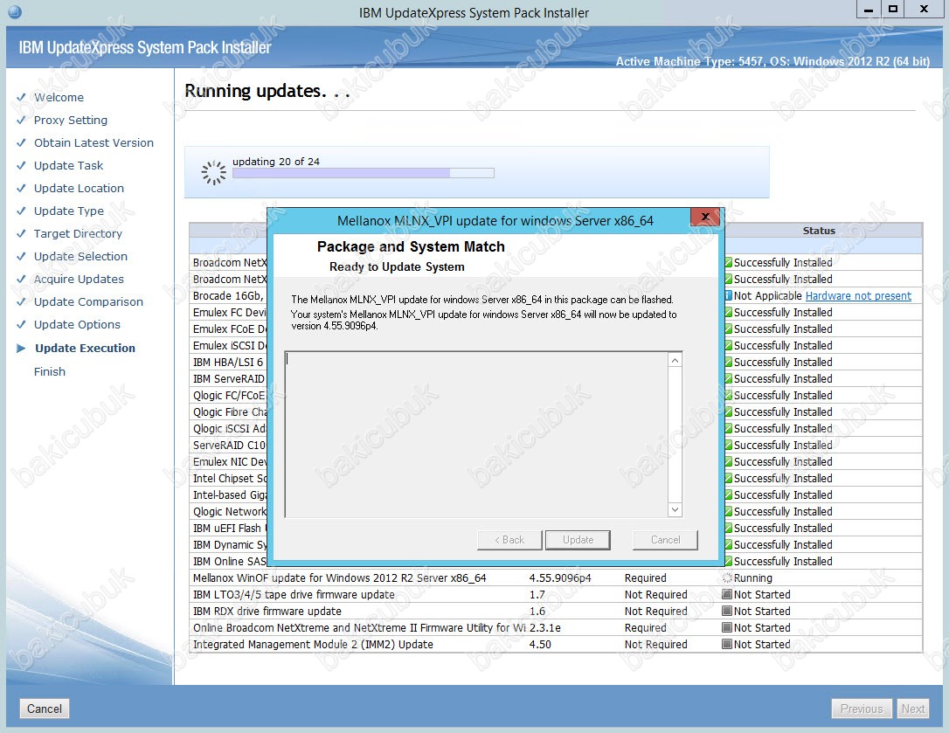Select 'Integrated Management Module 2 (IMM2) Update' row
Image resolution: width=949 pixels, height=733 pixels.
click(x=556, y=644)
